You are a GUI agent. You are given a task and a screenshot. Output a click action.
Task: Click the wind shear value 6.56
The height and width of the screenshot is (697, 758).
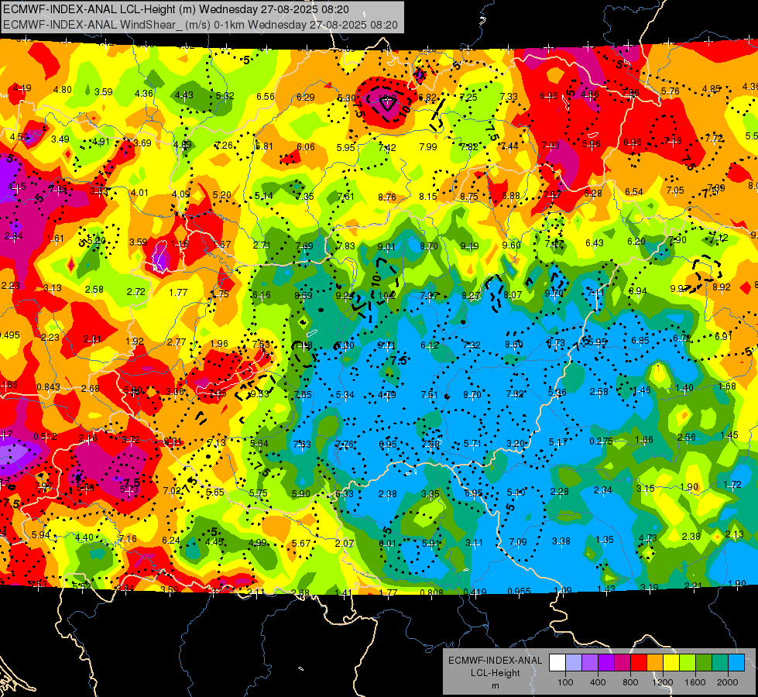click(x=266, y=96)
